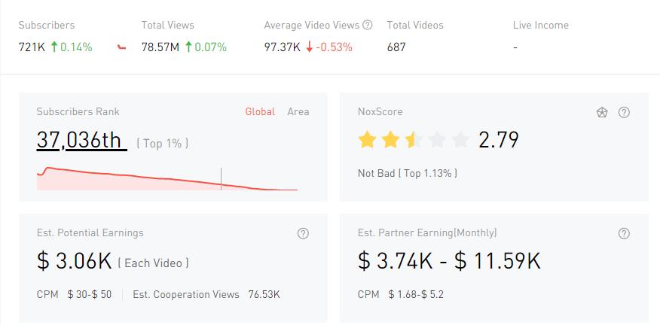
Task: Click the 78.57M total views value
Action: [160, 47]
